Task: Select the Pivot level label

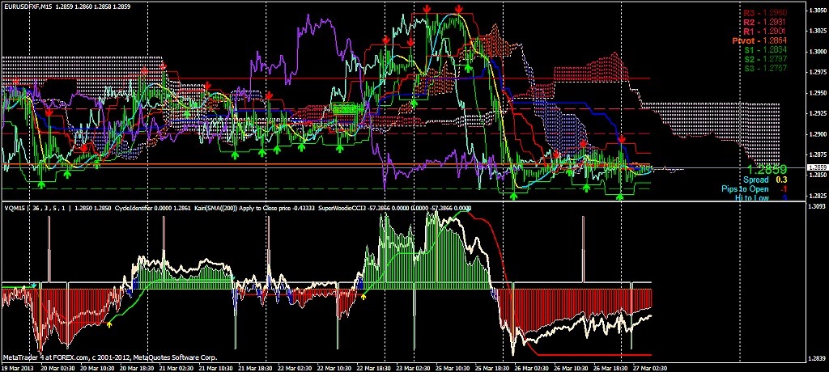Action: (760, 40)
